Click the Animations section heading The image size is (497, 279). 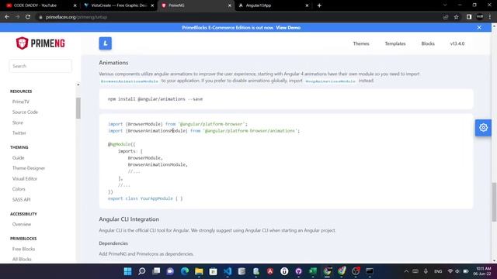(x=113, y=63)
